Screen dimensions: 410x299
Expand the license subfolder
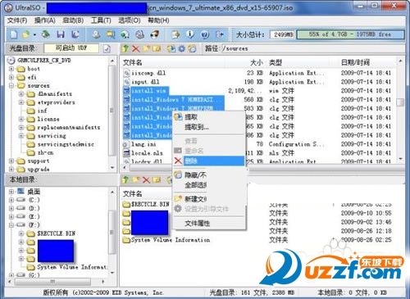click(x=21, y=119)
